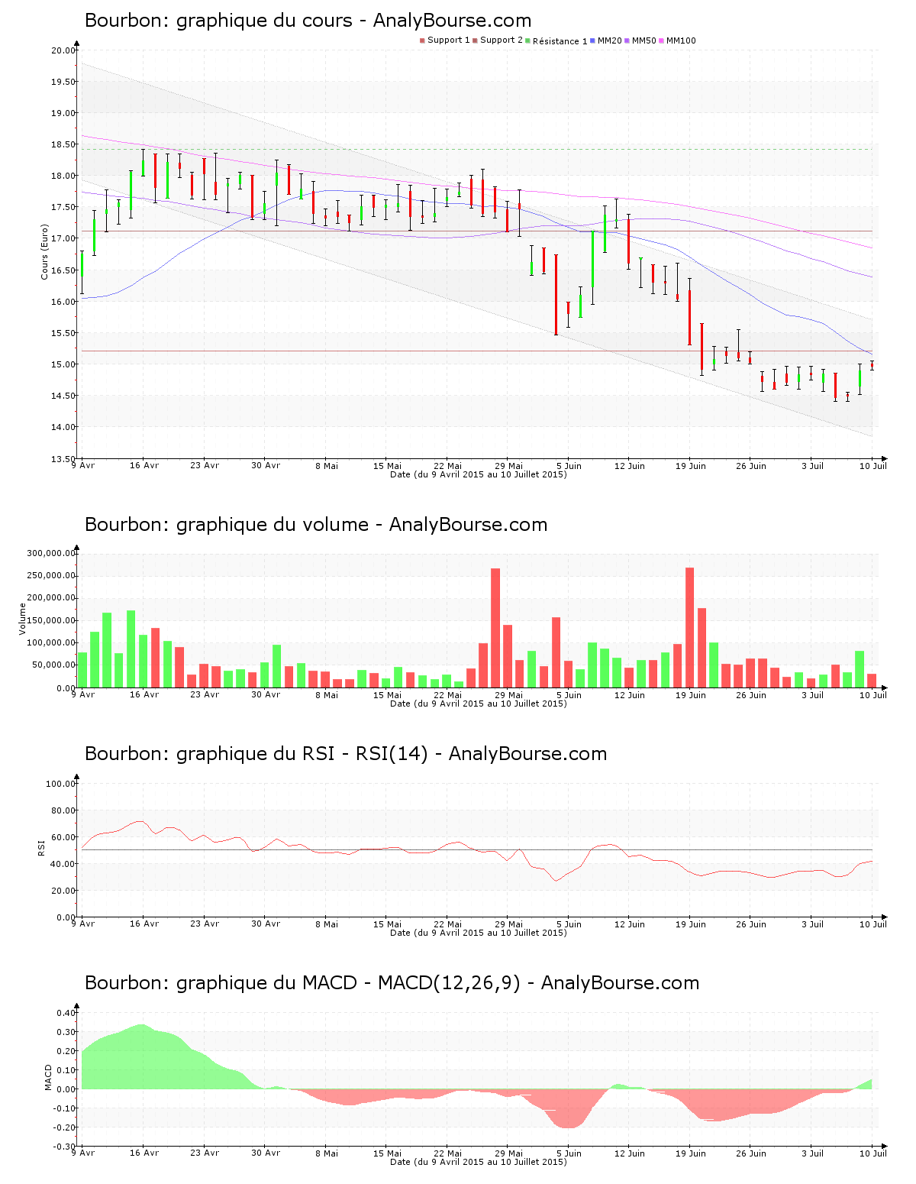Click the MM20 blue legend swatch
916x1184 pixels.
pos(592,40)
